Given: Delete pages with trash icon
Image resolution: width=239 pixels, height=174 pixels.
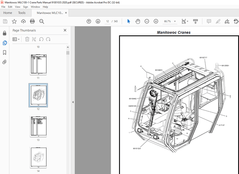Looking at the screenshot, I should coord(27,39).
